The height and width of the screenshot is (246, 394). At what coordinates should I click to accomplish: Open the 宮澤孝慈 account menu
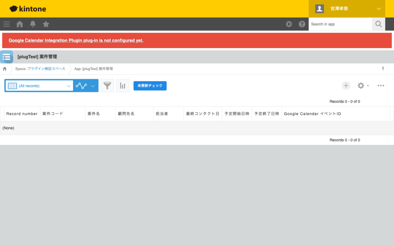tap(346, 8)
